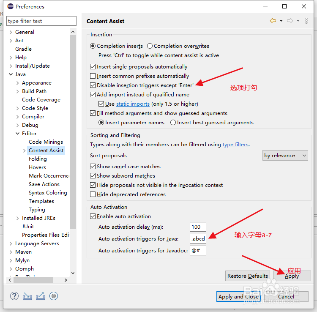
Task: Click the Apply button
Action: pyautogui.click(x=292, y=276)
